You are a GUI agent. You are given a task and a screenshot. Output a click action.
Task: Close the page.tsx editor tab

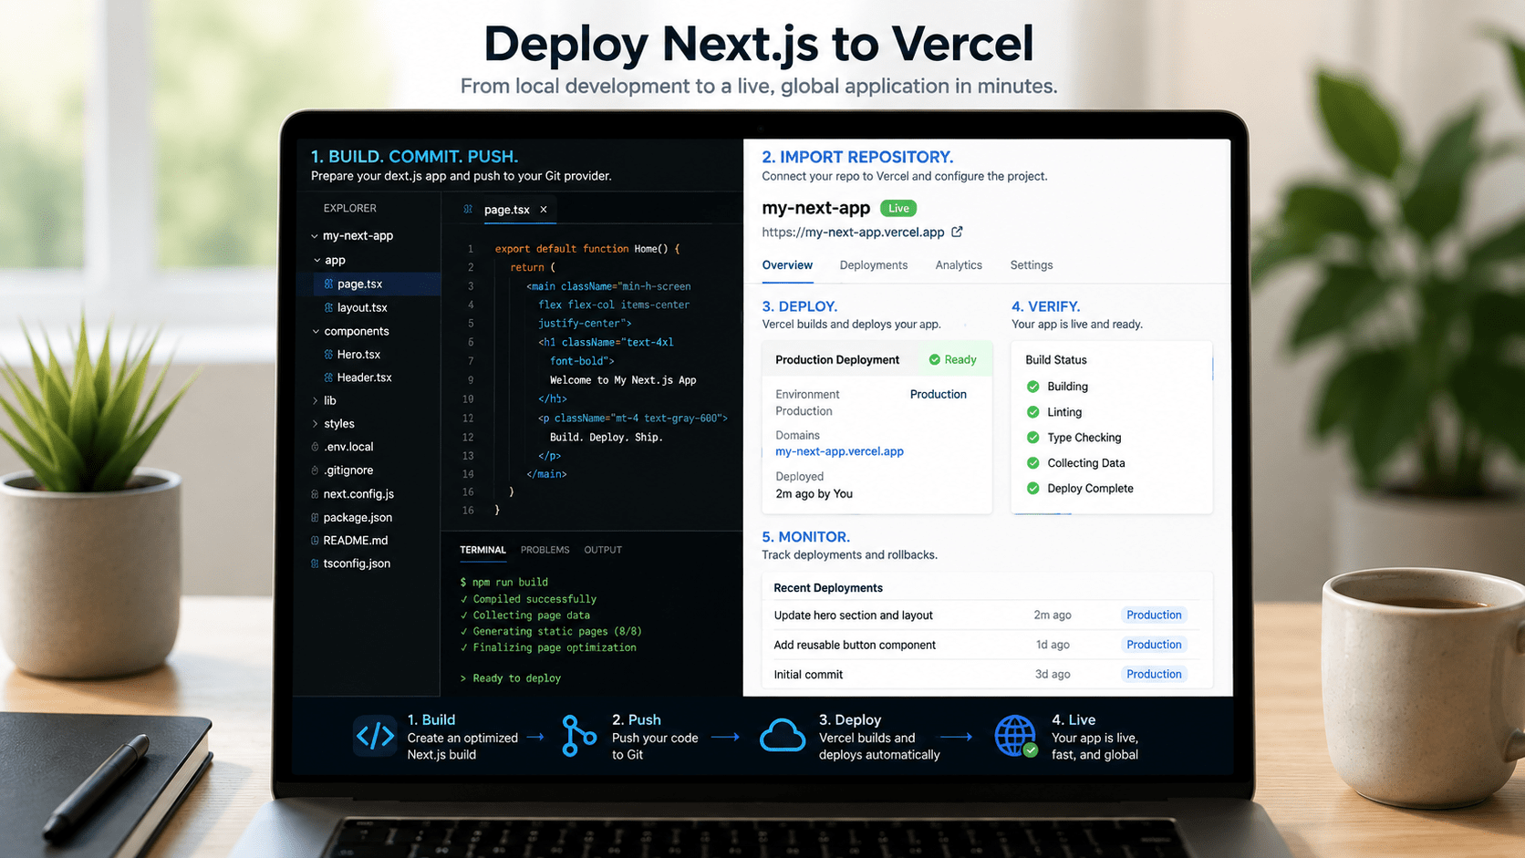pyautogui.click(x=544, y=210)
